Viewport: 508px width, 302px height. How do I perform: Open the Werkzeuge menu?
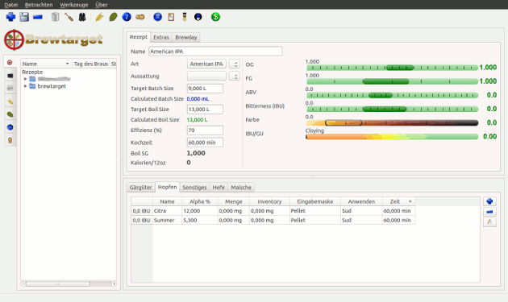(74, 5)
